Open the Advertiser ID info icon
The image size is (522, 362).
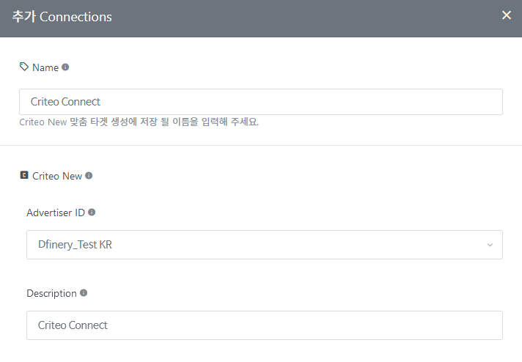pos(92,213)
